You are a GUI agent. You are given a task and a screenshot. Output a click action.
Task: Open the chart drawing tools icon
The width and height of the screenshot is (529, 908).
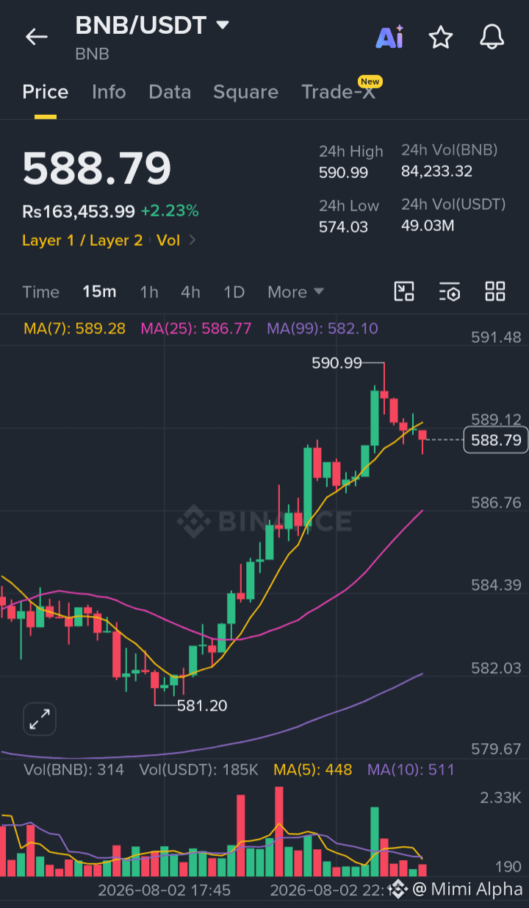[404, 291]
